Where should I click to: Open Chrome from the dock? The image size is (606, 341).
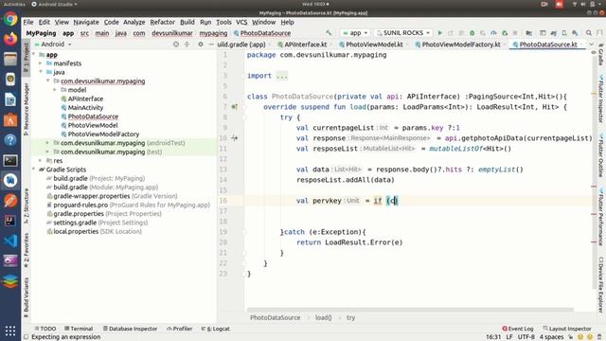tap(10, 19)
